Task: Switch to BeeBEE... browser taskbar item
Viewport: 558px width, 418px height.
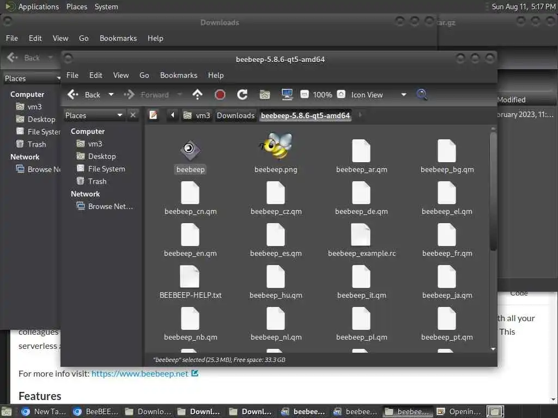Action: (x=95, y=411)
